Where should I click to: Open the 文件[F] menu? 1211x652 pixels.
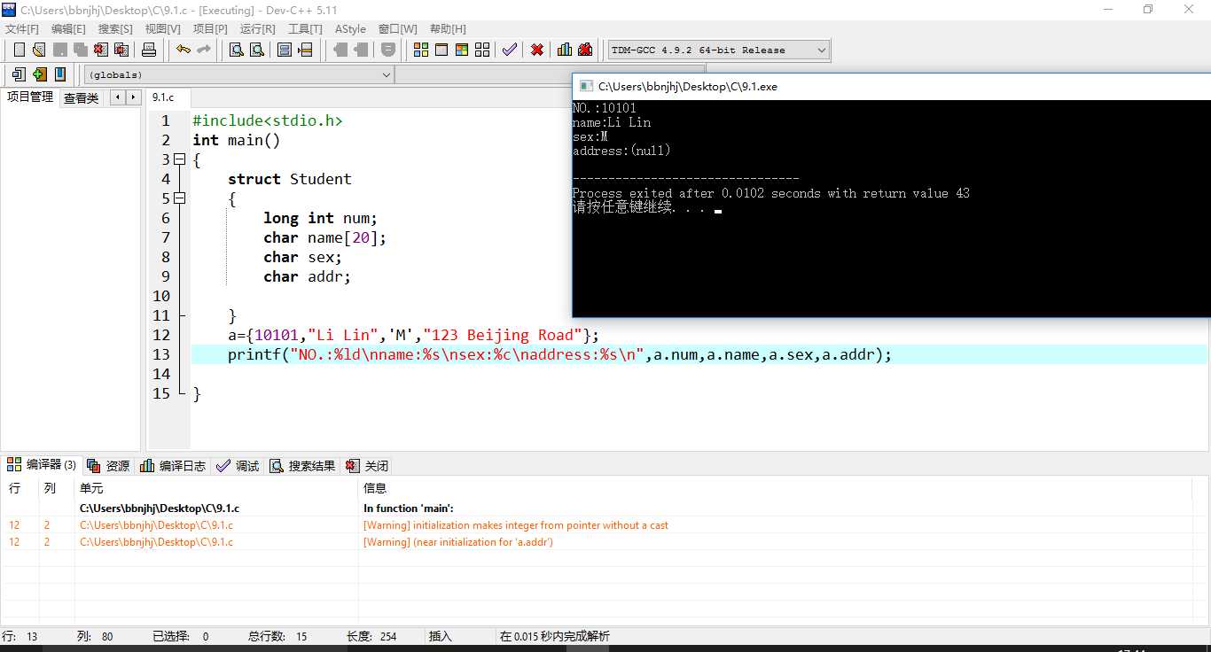coord(22,28)
